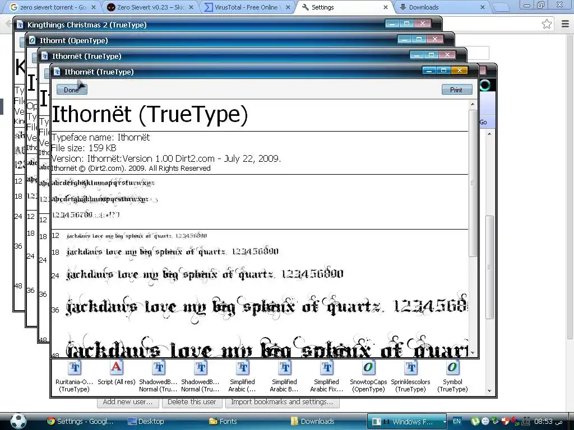Select the second ShadowedB... Normal font icon
Image resolution: width=574 pixels, height=430 pixels.
(200, 377)
